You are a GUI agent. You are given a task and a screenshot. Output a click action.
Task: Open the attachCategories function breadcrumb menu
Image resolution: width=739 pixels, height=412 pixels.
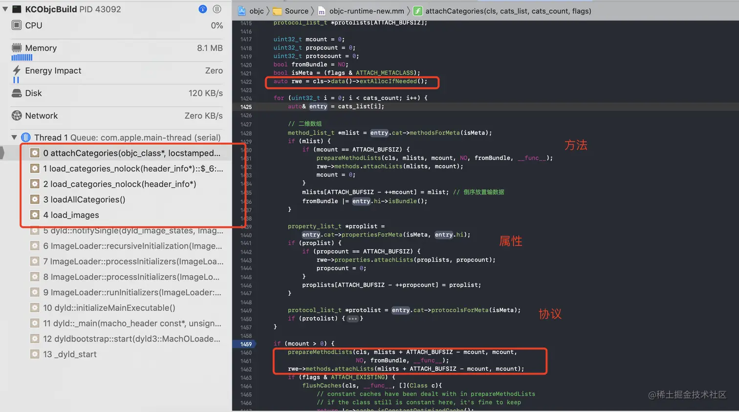[508, 11]
